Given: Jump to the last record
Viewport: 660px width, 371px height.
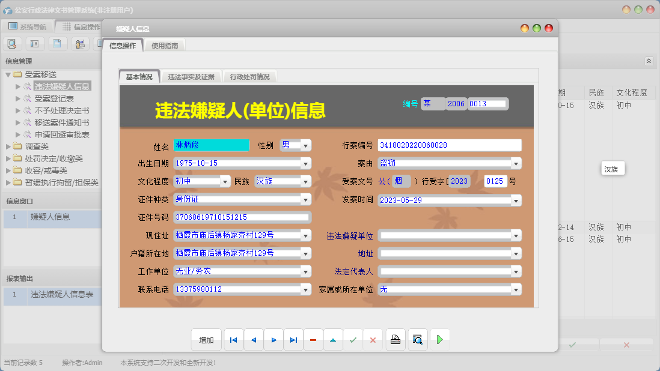Looking at the screenshot, I should point(293,340).
